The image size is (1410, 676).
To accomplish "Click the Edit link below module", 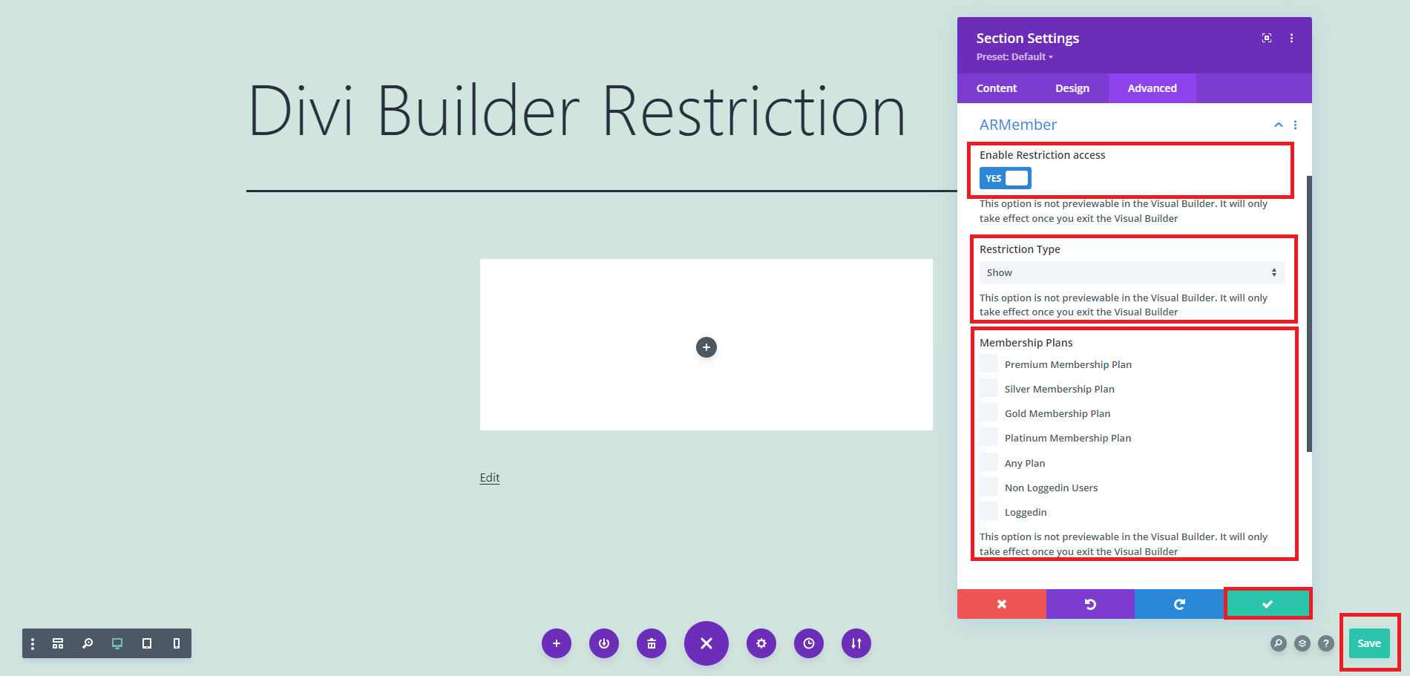I will tap(489, 478).
